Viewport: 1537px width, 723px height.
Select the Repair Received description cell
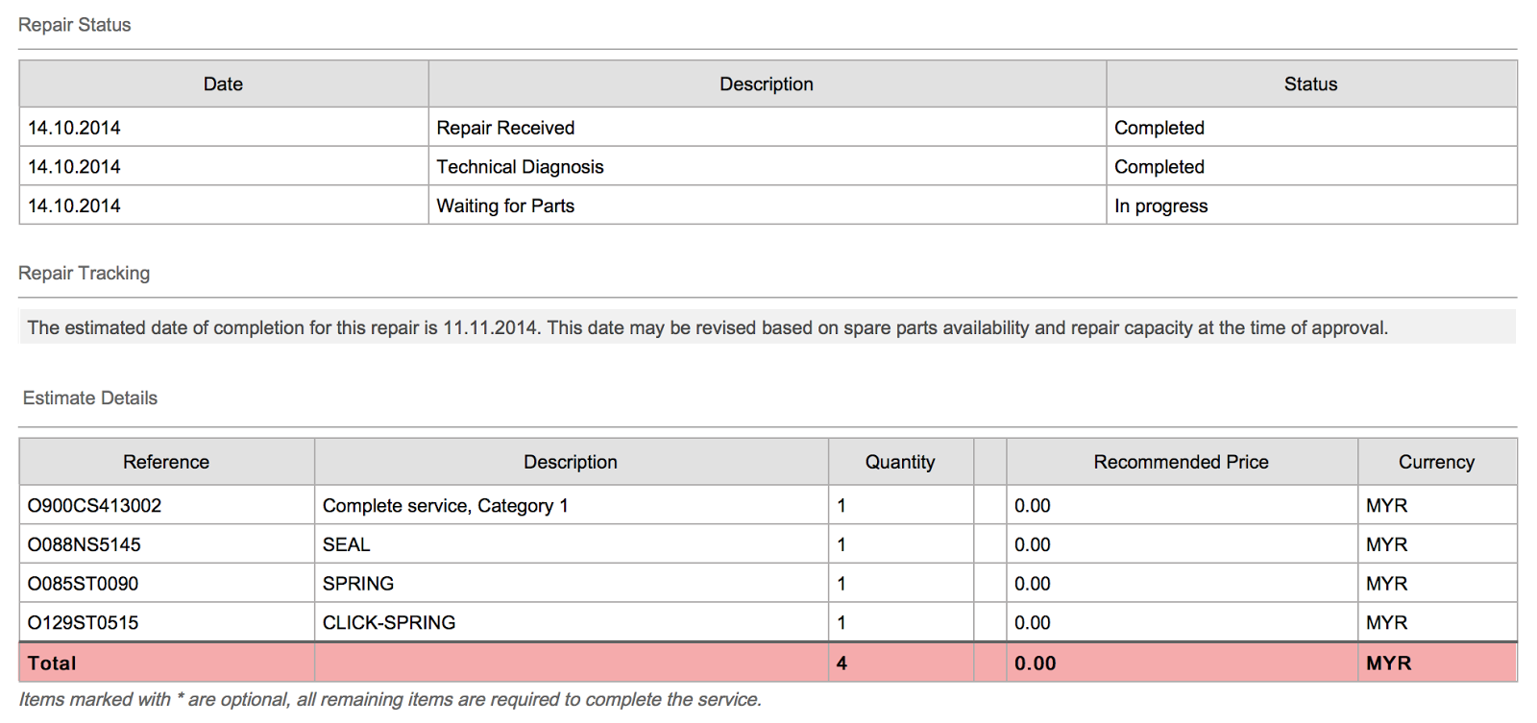pos(505,128)
